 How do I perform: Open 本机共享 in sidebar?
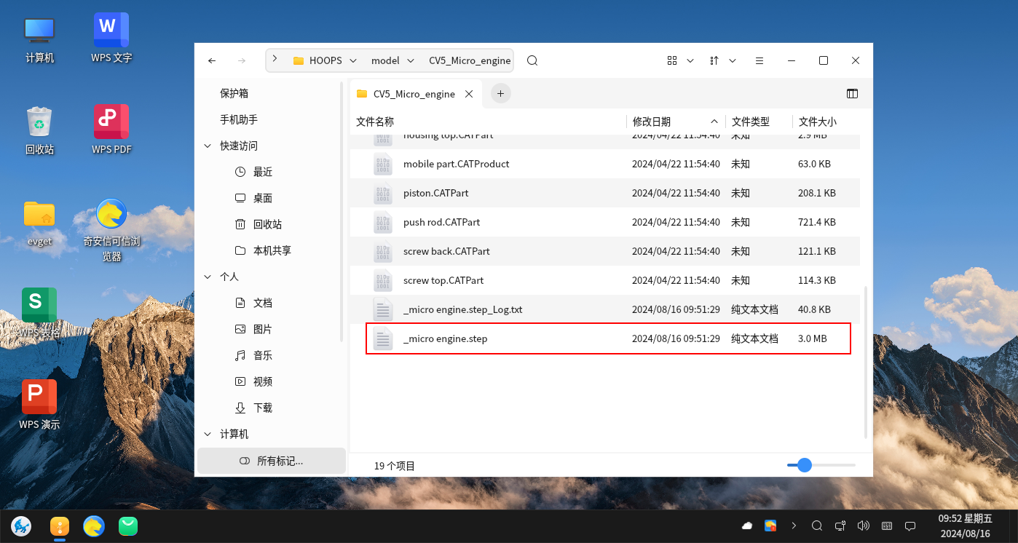[x=272, y=250]
